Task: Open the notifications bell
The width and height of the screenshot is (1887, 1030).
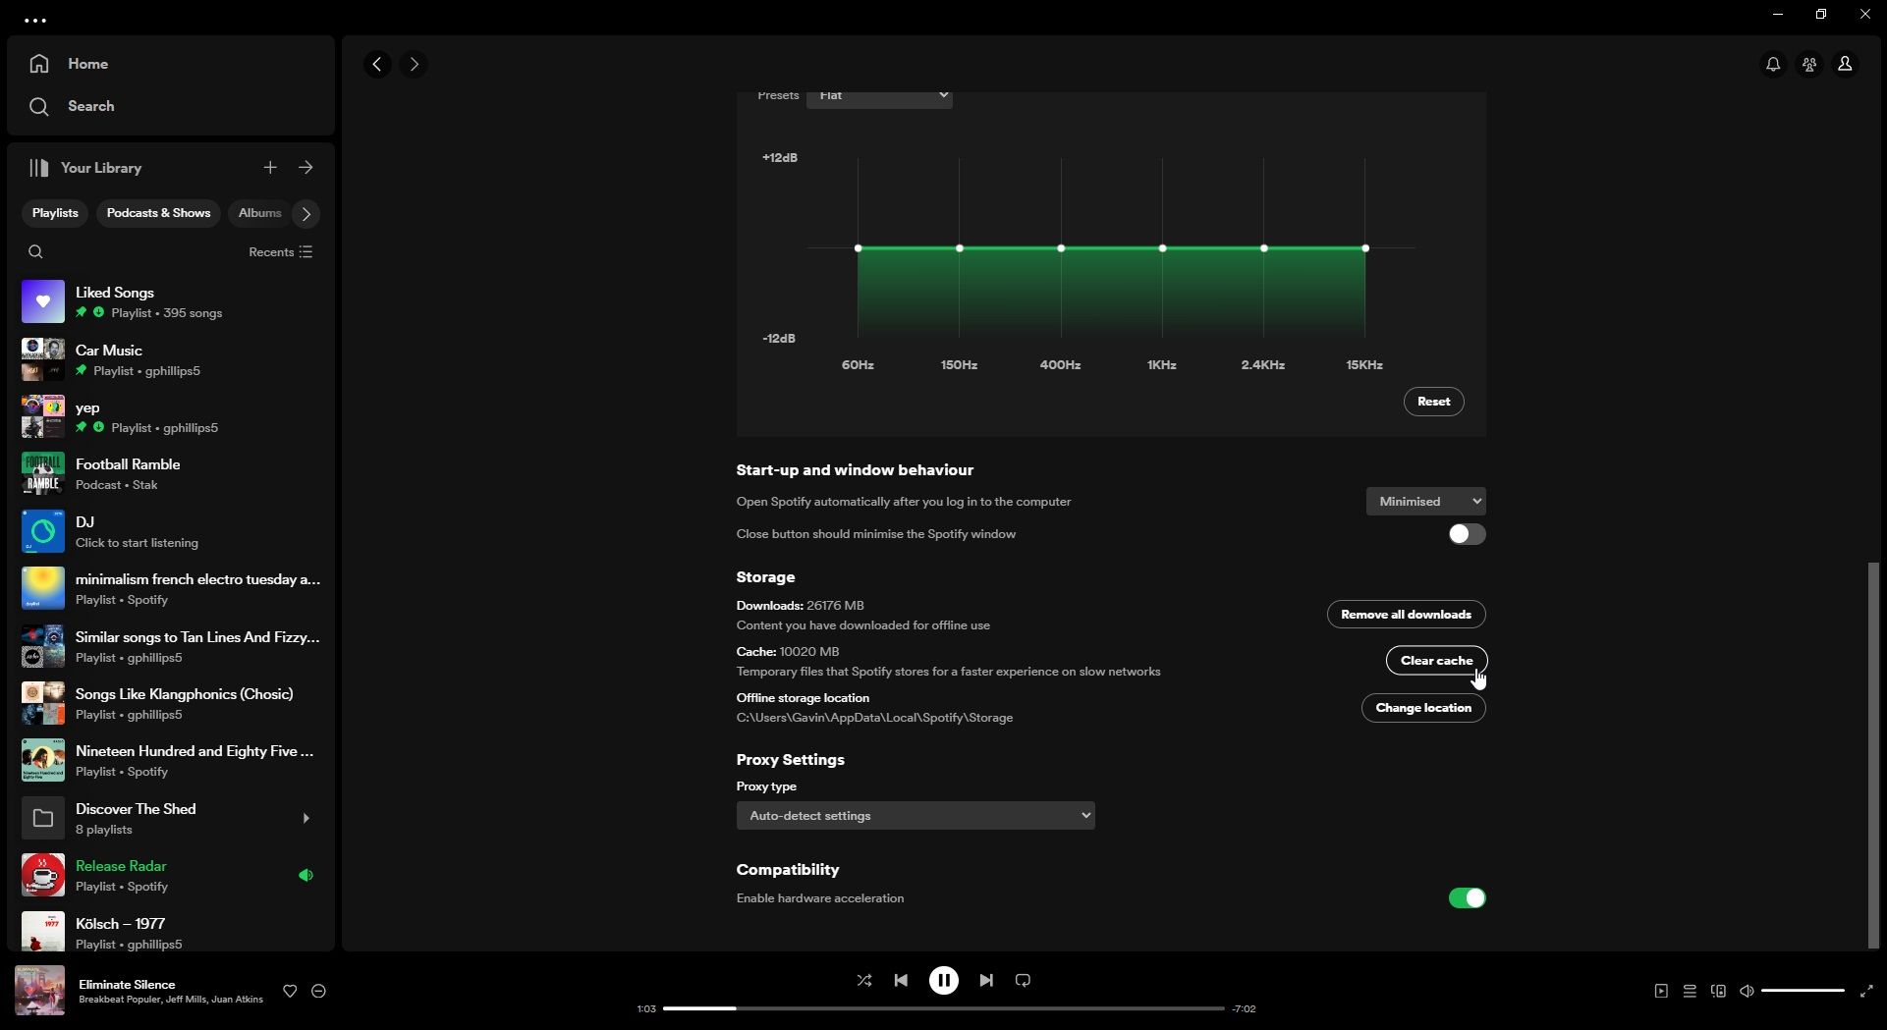Action: [x=1772, y=64]
